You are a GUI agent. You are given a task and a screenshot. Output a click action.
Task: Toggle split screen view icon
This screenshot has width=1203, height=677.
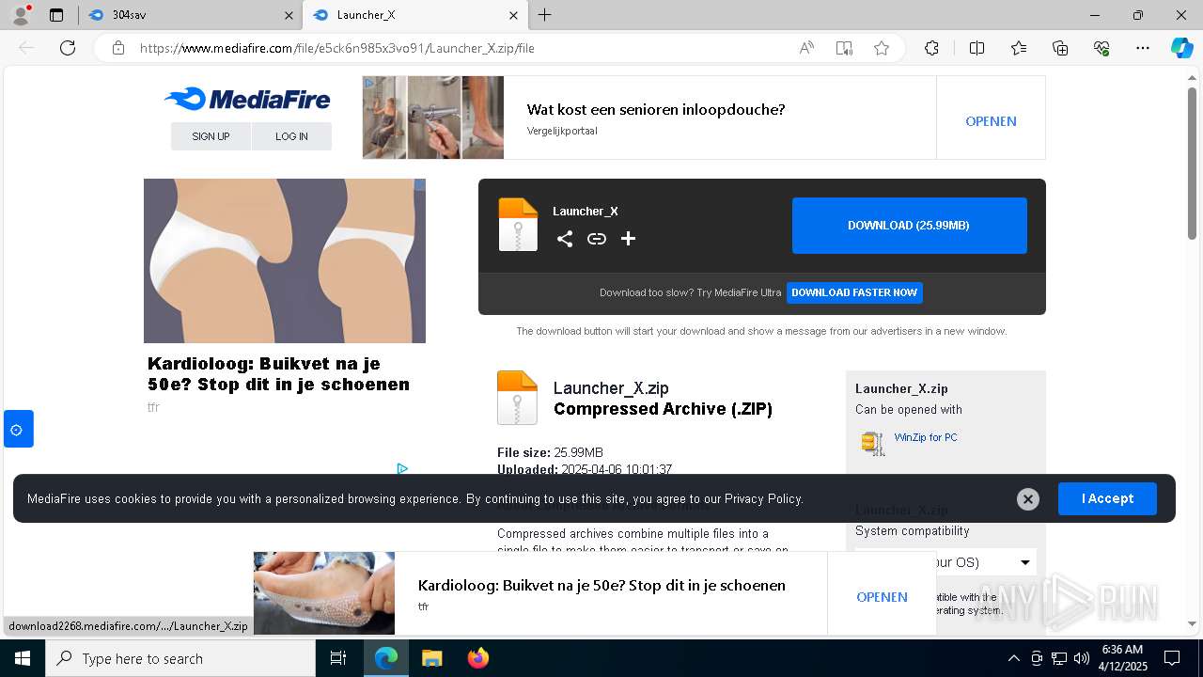pos(976,48)
